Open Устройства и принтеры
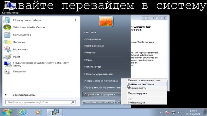 [x=101, y=81]
